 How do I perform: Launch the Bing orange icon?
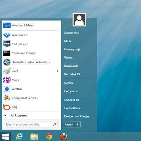click(7, 107)
